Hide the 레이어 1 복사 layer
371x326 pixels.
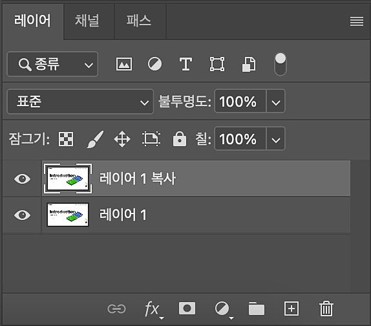[x=22, y=179]
